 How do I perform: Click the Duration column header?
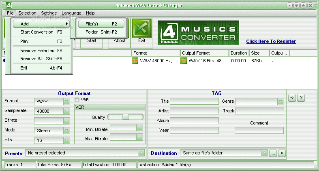pyautogui.click(x=239, y=53)
